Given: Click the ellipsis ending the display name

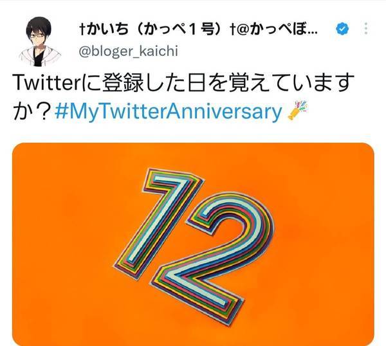Looking at the screenshot, I should [313, 33].
